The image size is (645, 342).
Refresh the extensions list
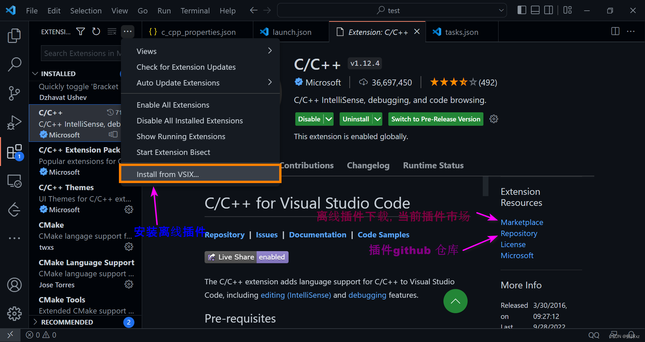tap(96, 32)
